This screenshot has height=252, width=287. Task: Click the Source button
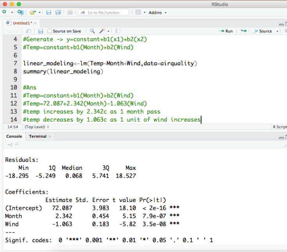(x=263, y=31)
